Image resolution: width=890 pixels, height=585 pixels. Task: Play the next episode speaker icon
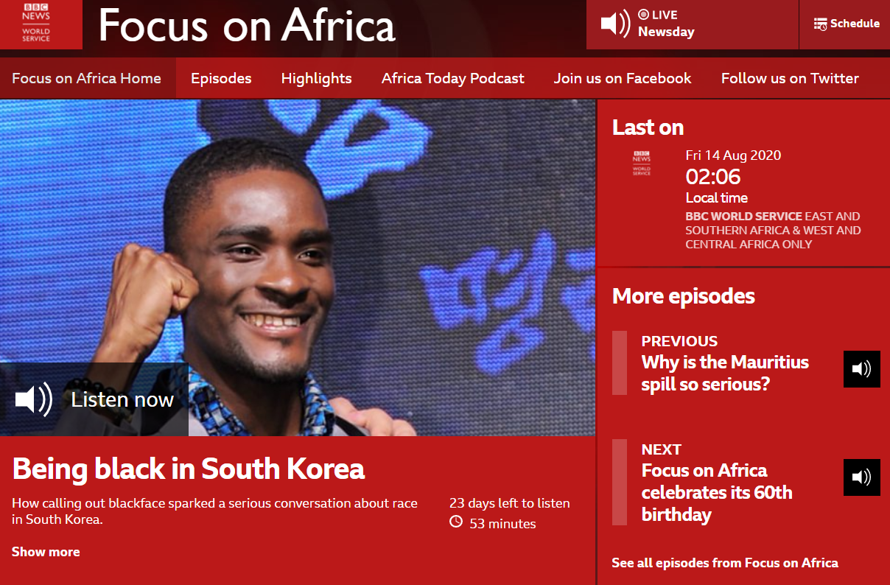pyautogui.click(x=862, y=477)
